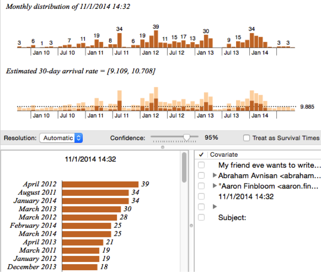The width and height of the screenshot is (321, 272).
Task: Check the 11/1/2014 14:32 covariate box
Action: pos(201,196)
